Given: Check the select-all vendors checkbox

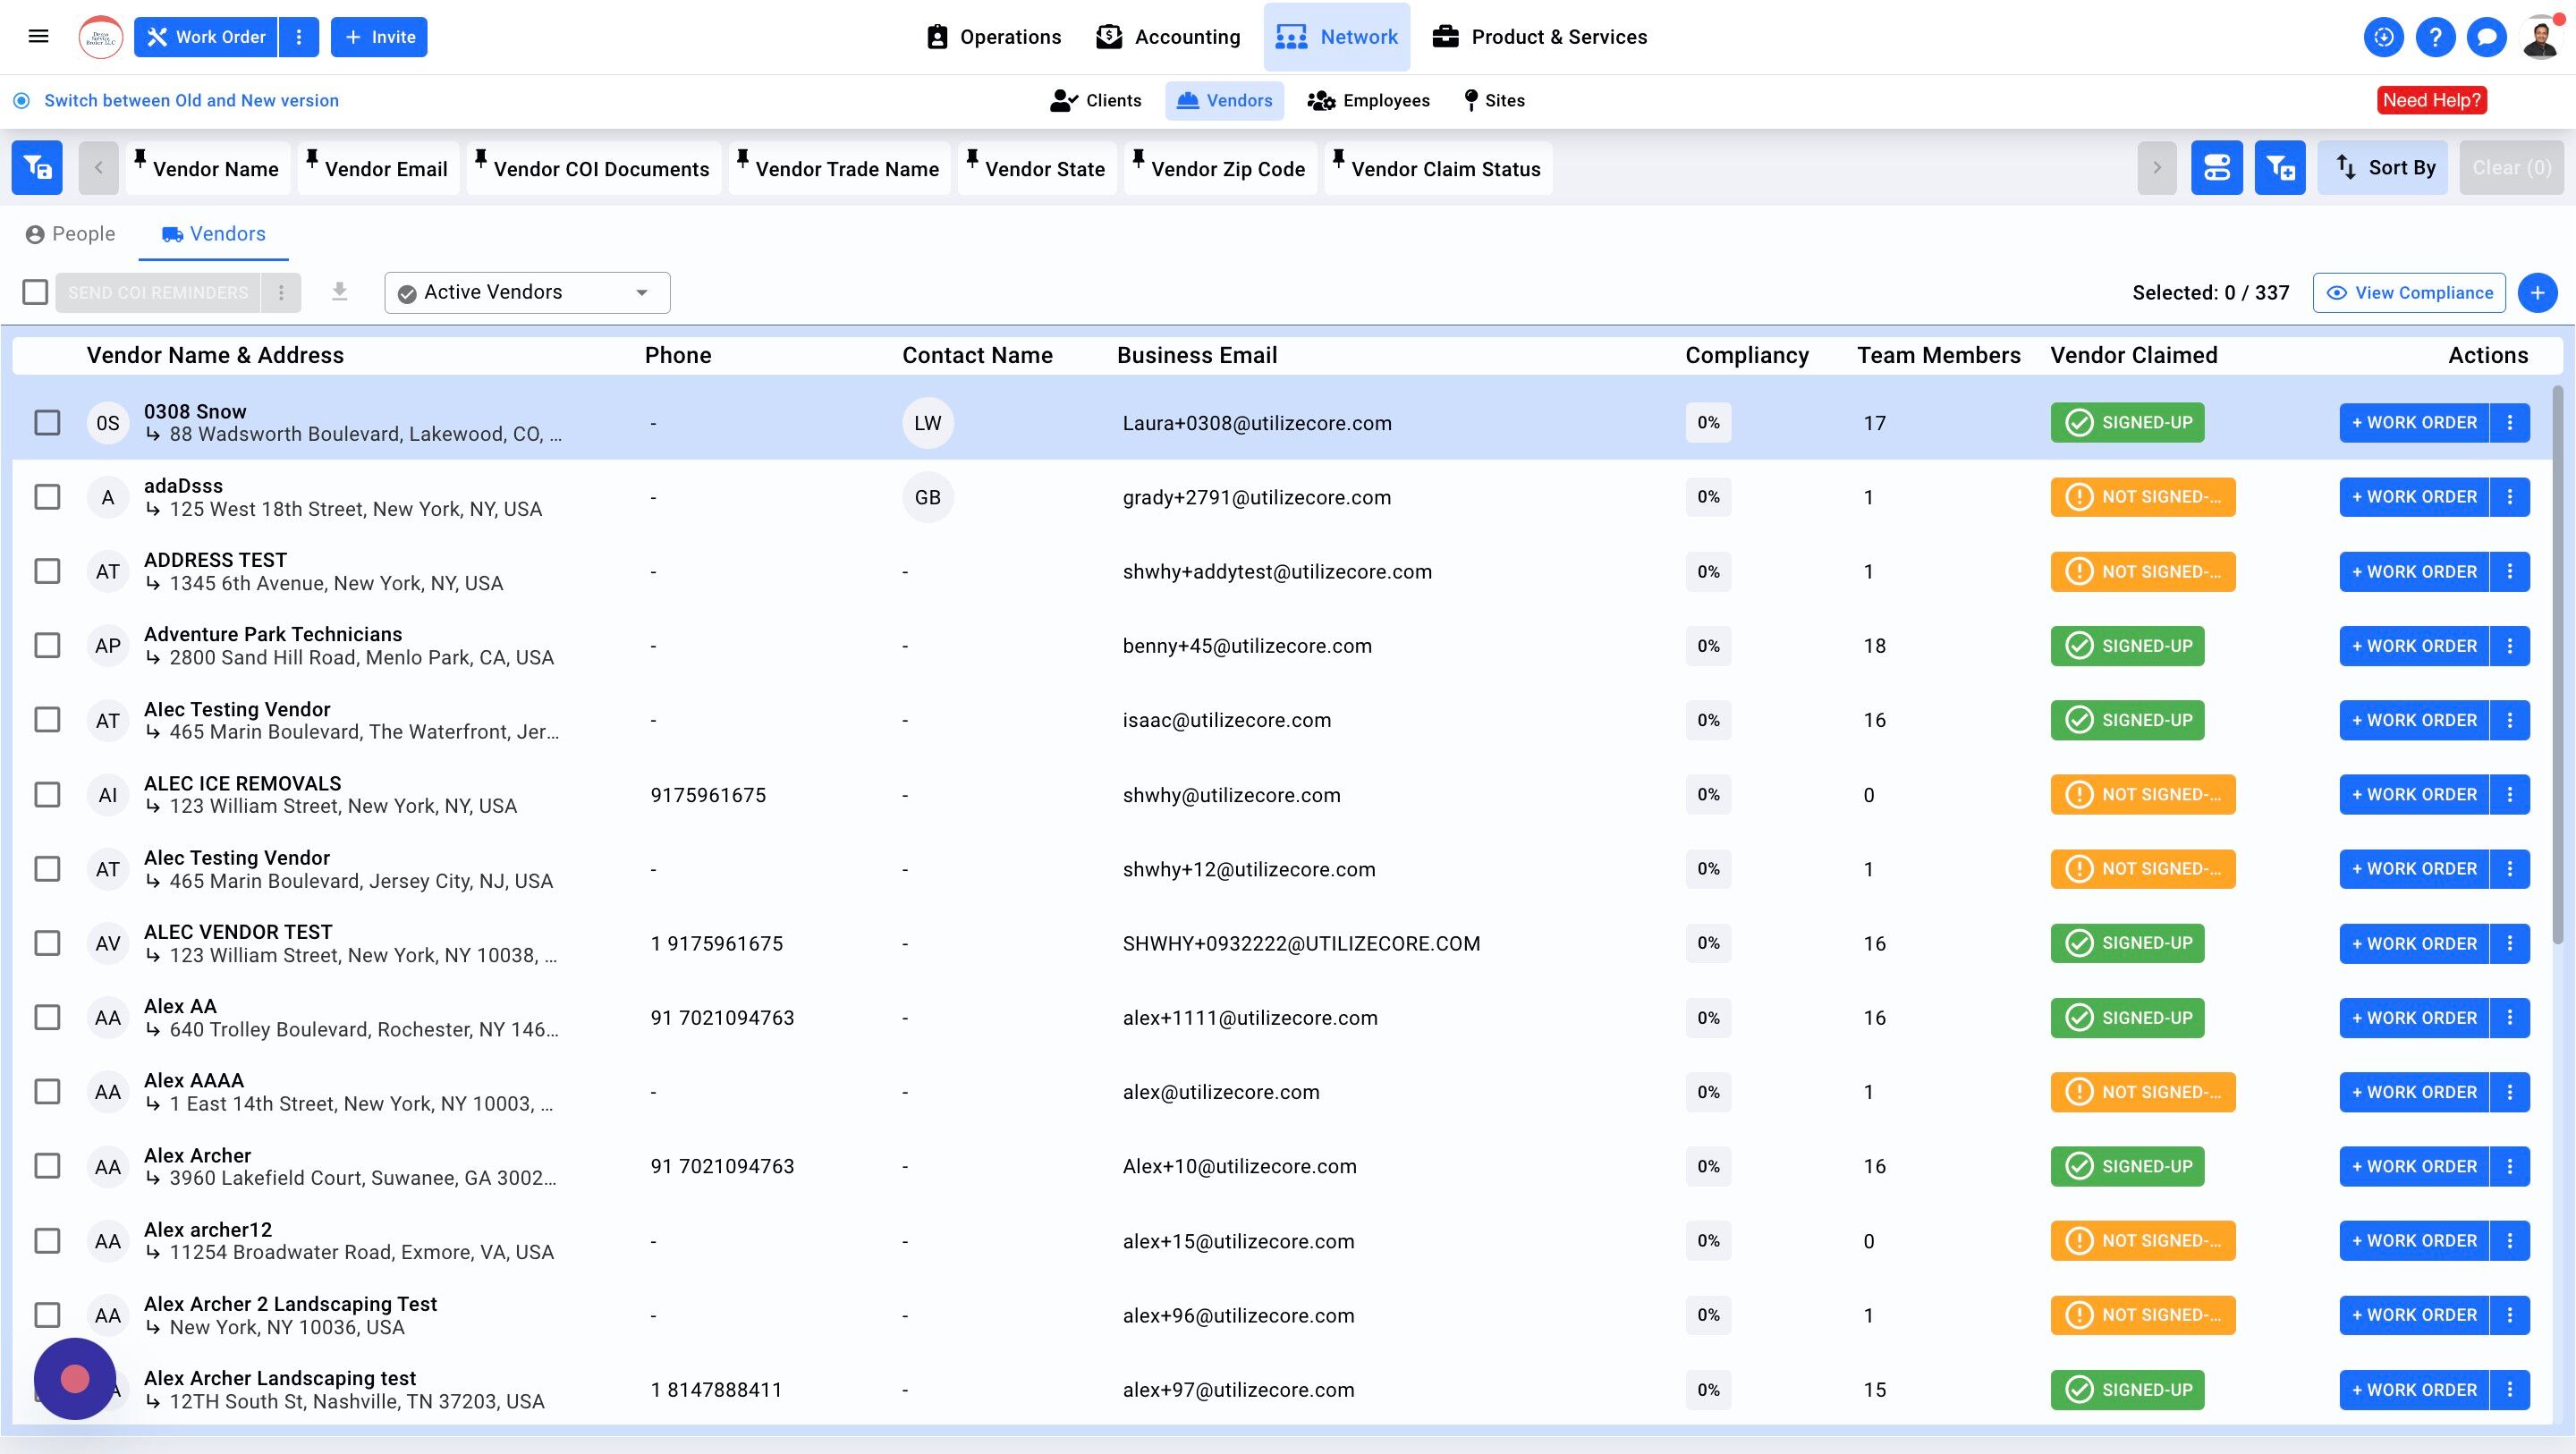Looking at the screenshot, I should 35,292.
